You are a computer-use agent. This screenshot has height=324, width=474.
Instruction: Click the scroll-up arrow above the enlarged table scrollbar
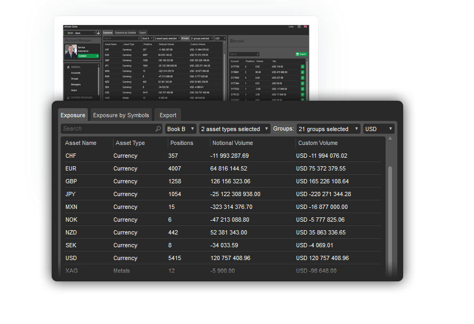coord(390,138)
